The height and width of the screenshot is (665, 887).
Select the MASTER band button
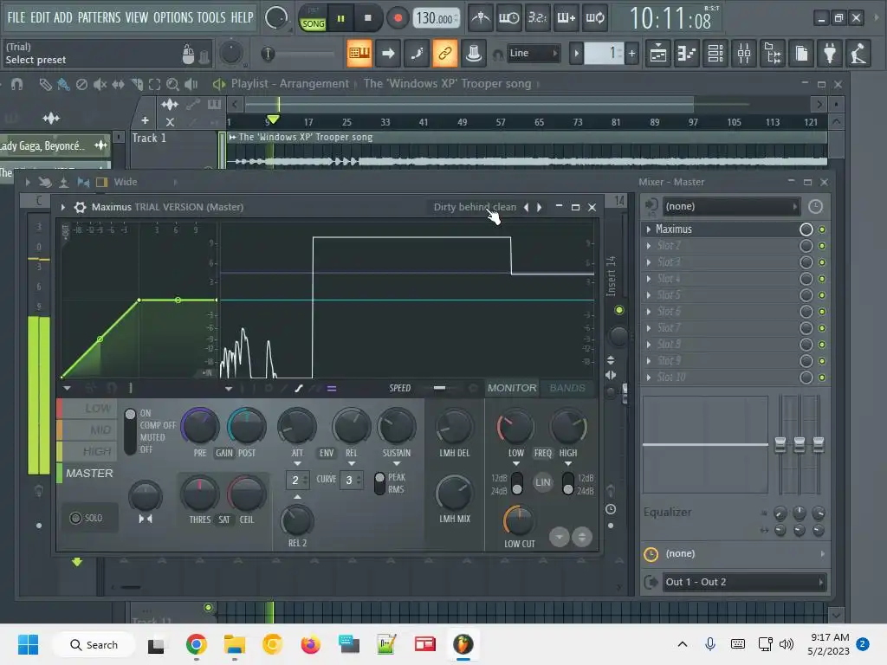coord(89,473)
